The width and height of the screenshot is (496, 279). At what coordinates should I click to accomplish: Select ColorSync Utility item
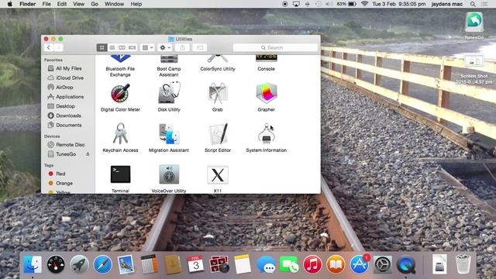pos(218,64)
